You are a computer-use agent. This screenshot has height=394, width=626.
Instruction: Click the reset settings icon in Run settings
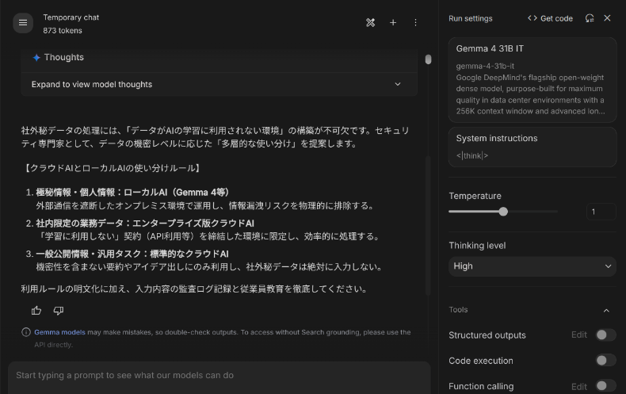click(x=590, y=18)
